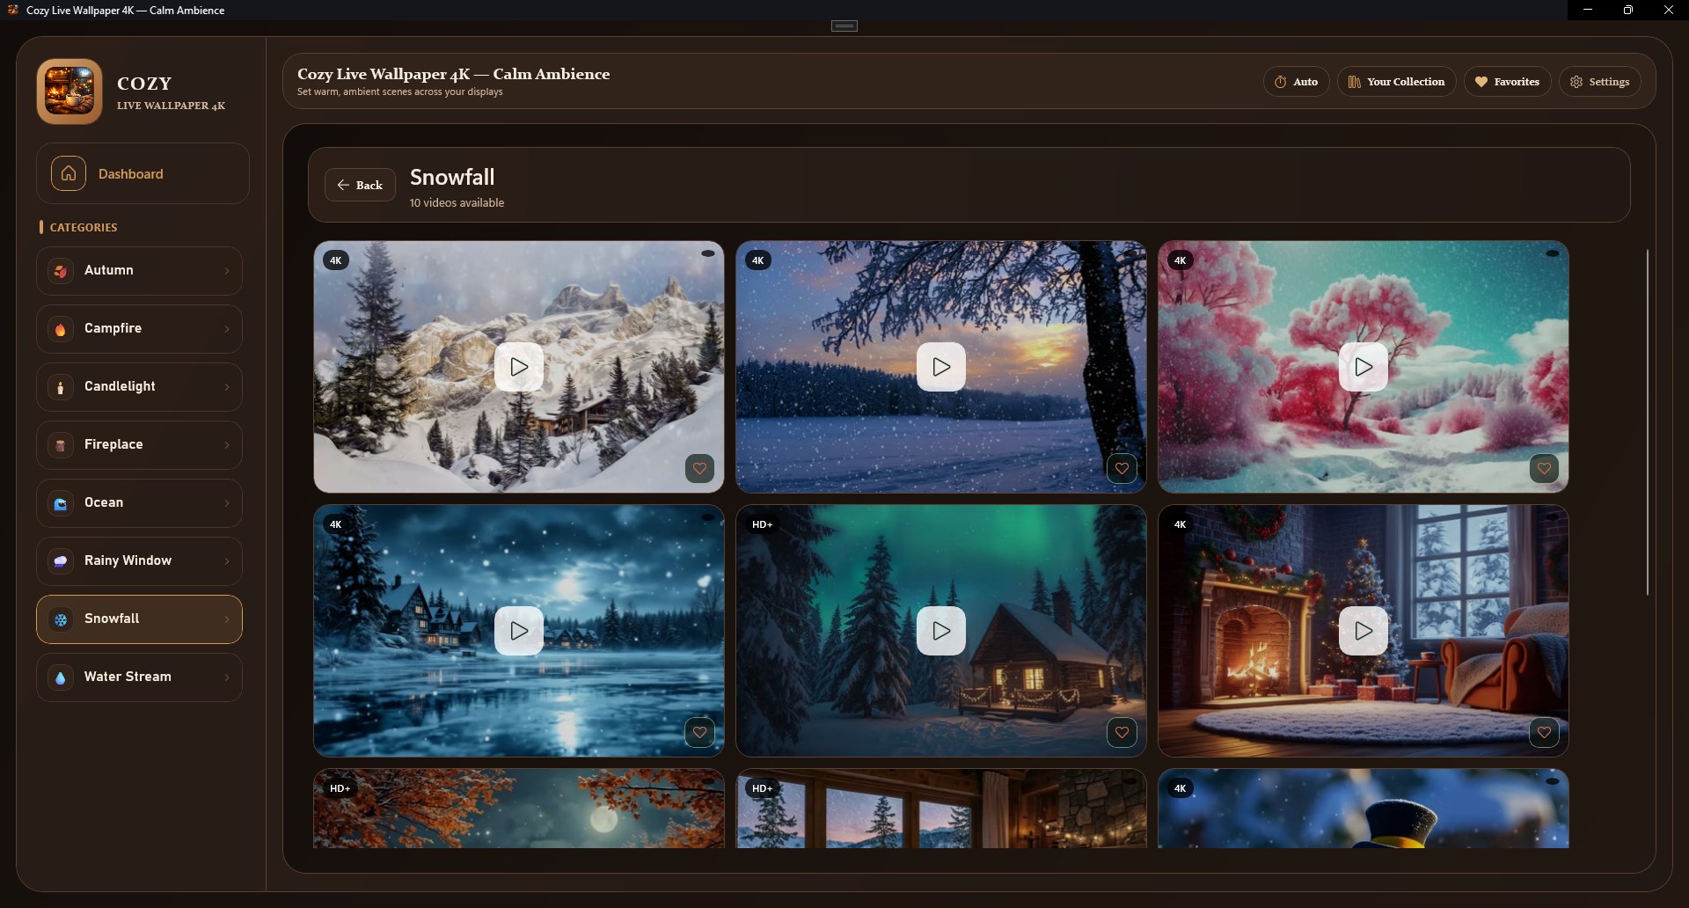Image resolution: width=1689 pixels, height=908 pixels.
Task: Open the Water Stream category label
Action: click(128, 677)
